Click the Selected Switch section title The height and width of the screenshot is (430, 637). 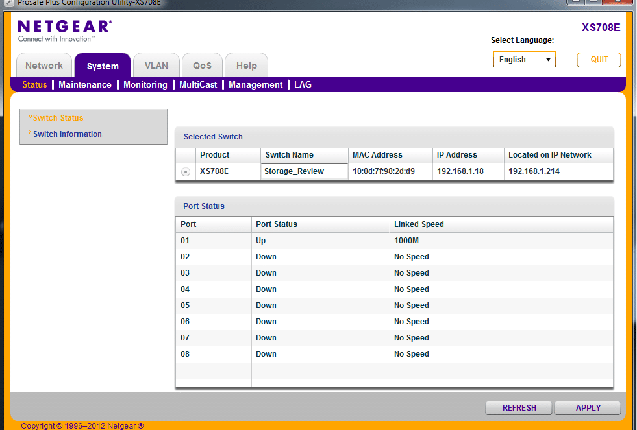pos(213,137)
